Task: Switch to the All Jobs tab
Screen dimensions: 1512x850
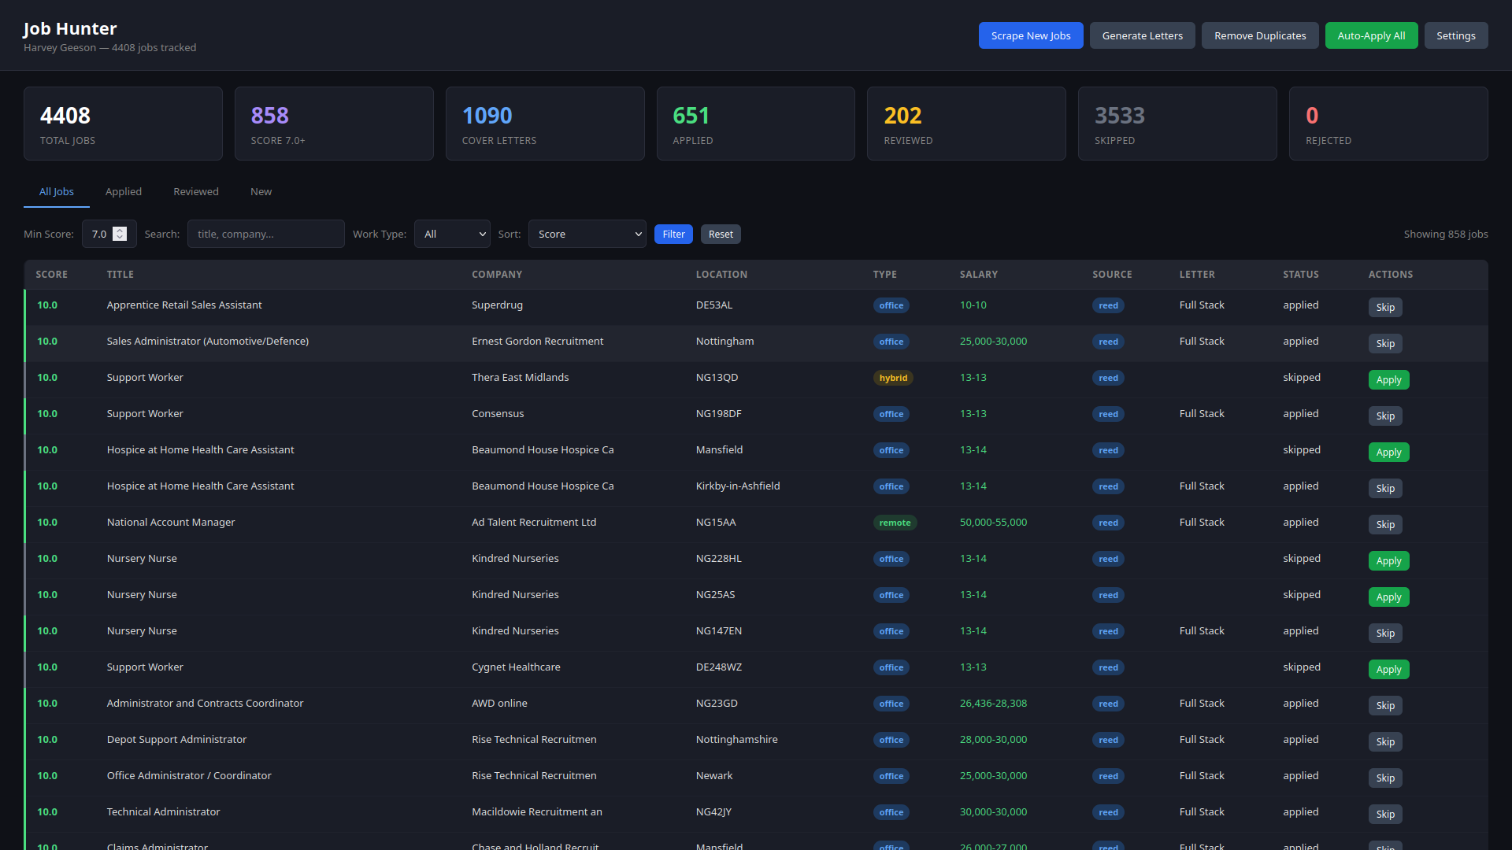Action: pos(57,191)
